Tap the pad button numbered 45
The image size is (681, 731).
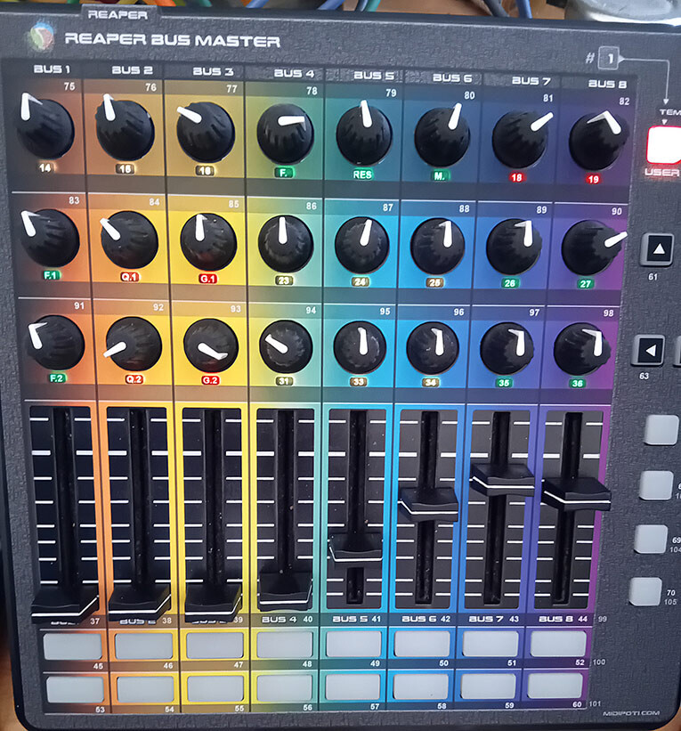click(73, 646)
